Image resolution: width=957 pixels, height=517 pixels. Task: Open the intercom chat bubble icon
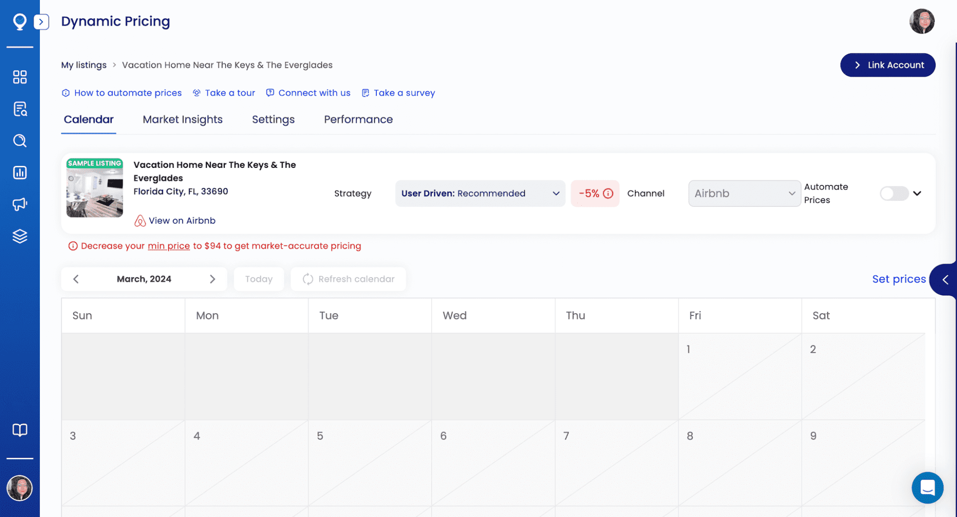pos(927,488)
